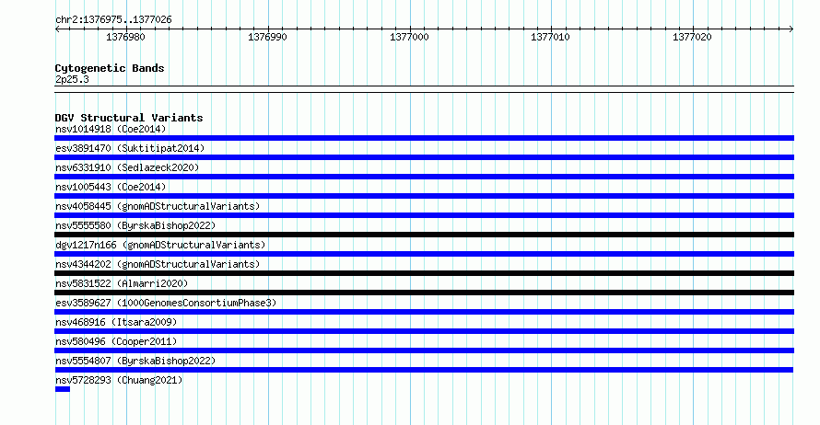Click the blue bar under nsv5554807
This screenshot has height=425, width=820.
[424, 370]
